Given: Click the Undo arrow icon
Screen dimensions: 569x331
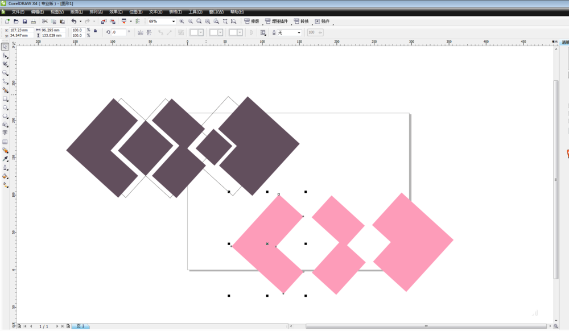Looking at the screenshot, I should (x=73, y=22).
